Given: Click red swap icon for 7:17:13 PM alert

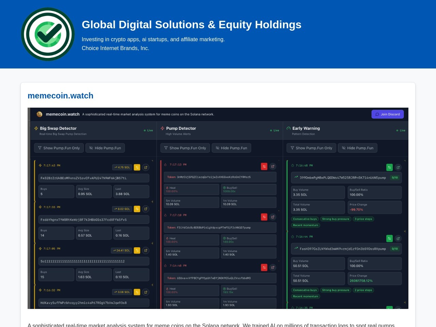Looking at the screenshot, I should 264,166.
